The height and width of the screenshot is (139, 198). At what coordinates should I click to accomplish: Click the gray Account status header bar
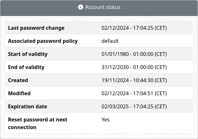coord(99,8)
